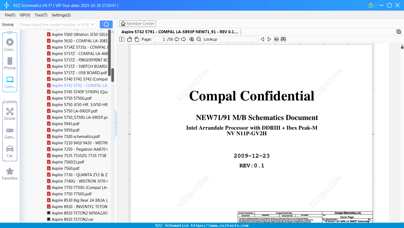
Task: Open Aspire 5737Z - FINGERPRINT file
Action: click(77, 60)
